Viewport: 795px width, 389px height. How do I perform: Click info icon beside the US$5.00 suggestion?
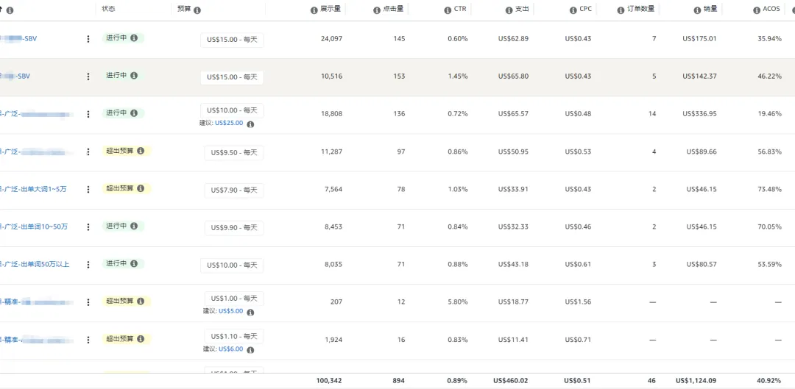tap(250, 312)
